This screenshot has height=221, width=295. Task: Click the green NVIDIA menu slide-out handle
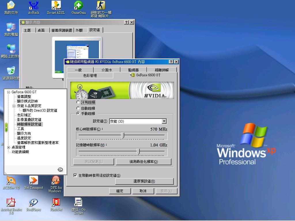pyautogui.click(x=6, y=127)
